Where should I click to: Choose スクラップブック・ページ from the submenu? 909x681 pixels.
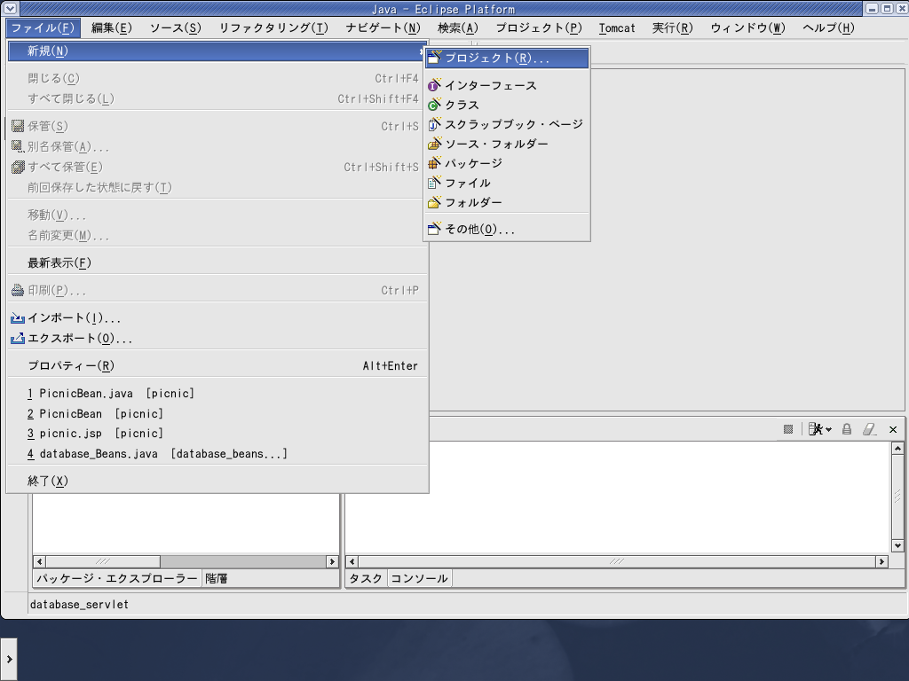[x=507, y=124]
